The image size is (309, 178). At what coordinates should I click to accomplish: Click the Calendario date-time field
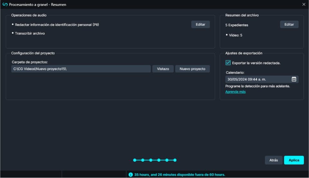262,79
